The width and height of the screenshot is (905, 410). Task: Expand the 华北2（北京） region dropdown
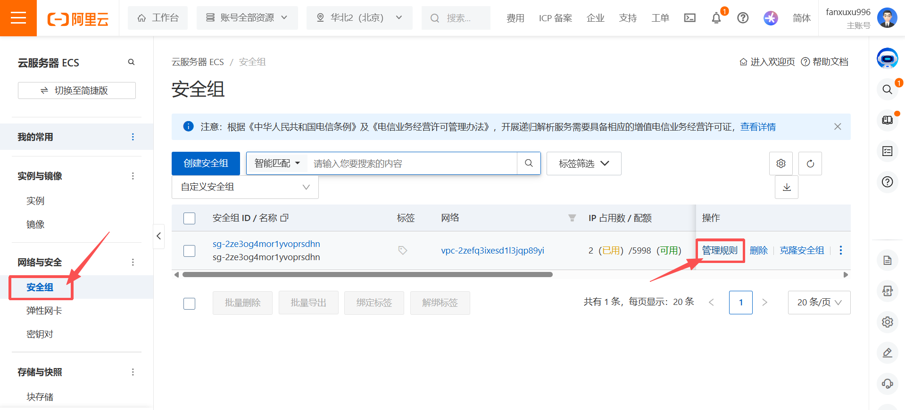[x=359, y=18]
